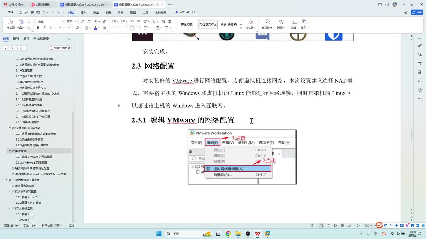Click the Chrome icon in Windows taskbar
Image resolution: width=426 pixels, height=239 pixels.
tap(228, 234)
